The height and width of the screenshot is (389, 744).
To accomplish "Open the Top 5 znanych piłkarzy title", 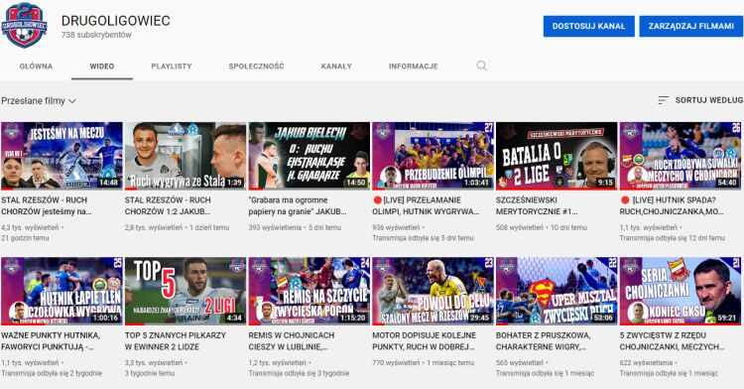I will pyautogui.click(x=176, y=341).
